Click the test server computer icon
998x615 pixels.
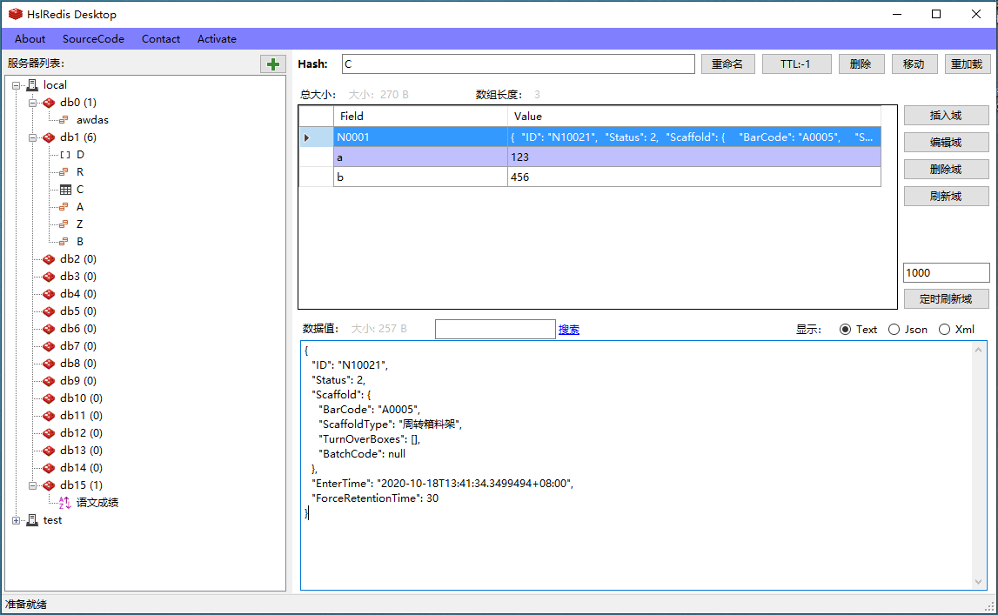pos(32,520)
